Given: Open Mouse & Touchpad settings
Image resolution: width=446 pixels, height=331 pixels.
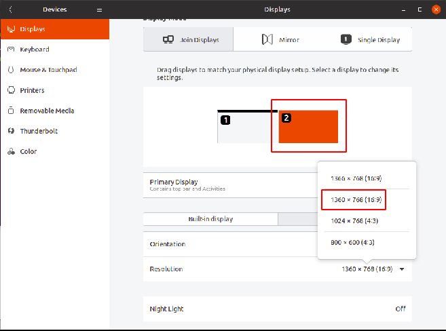Looking at the screenshot, I should tap(54, 70).
